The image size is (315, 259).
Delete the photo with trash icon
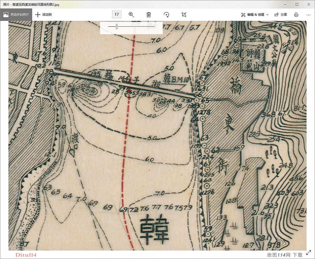click(149, 14)
